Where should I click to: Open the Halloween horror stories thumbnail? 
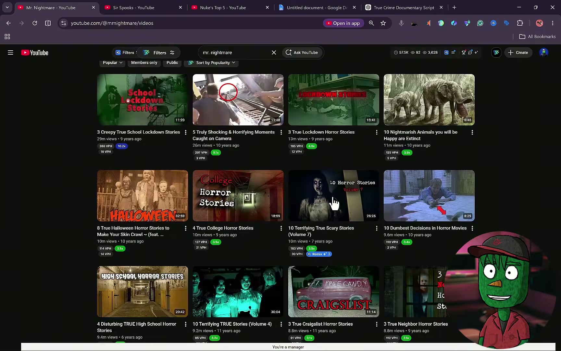pos(143,196)
